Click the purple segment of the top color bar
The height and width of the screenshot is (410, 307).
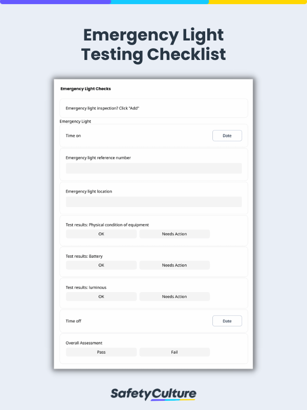tap(55, 2)
